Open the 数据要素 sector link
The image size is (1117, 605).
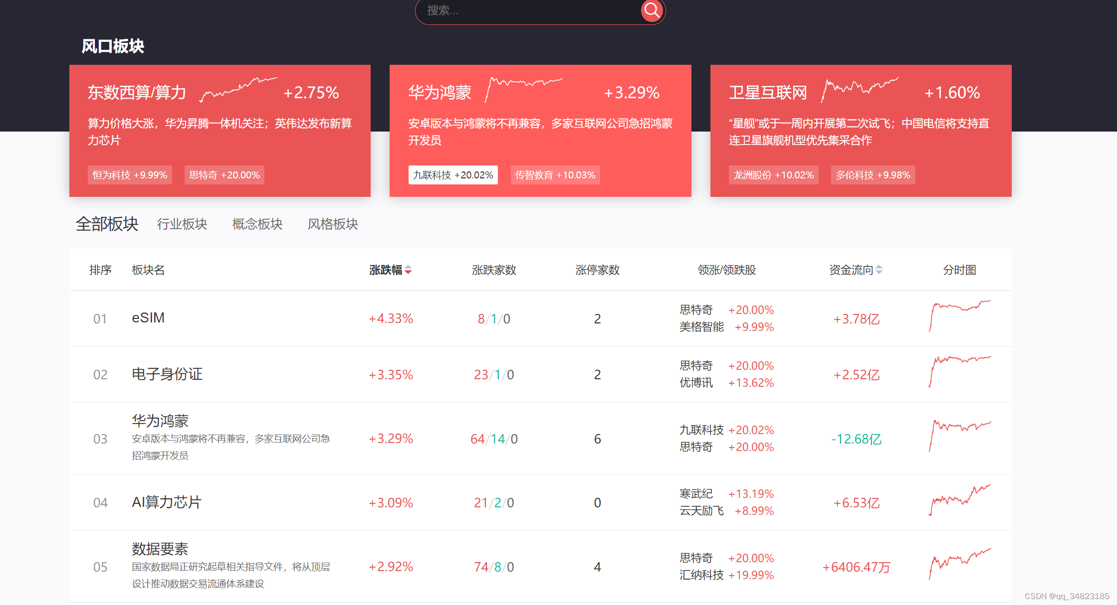pos(160,549)
